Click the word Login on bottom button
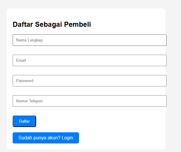 [x=67, y=138]
